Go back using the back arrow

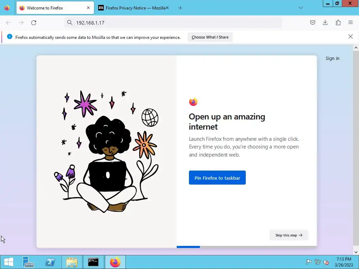pos(8,23)
